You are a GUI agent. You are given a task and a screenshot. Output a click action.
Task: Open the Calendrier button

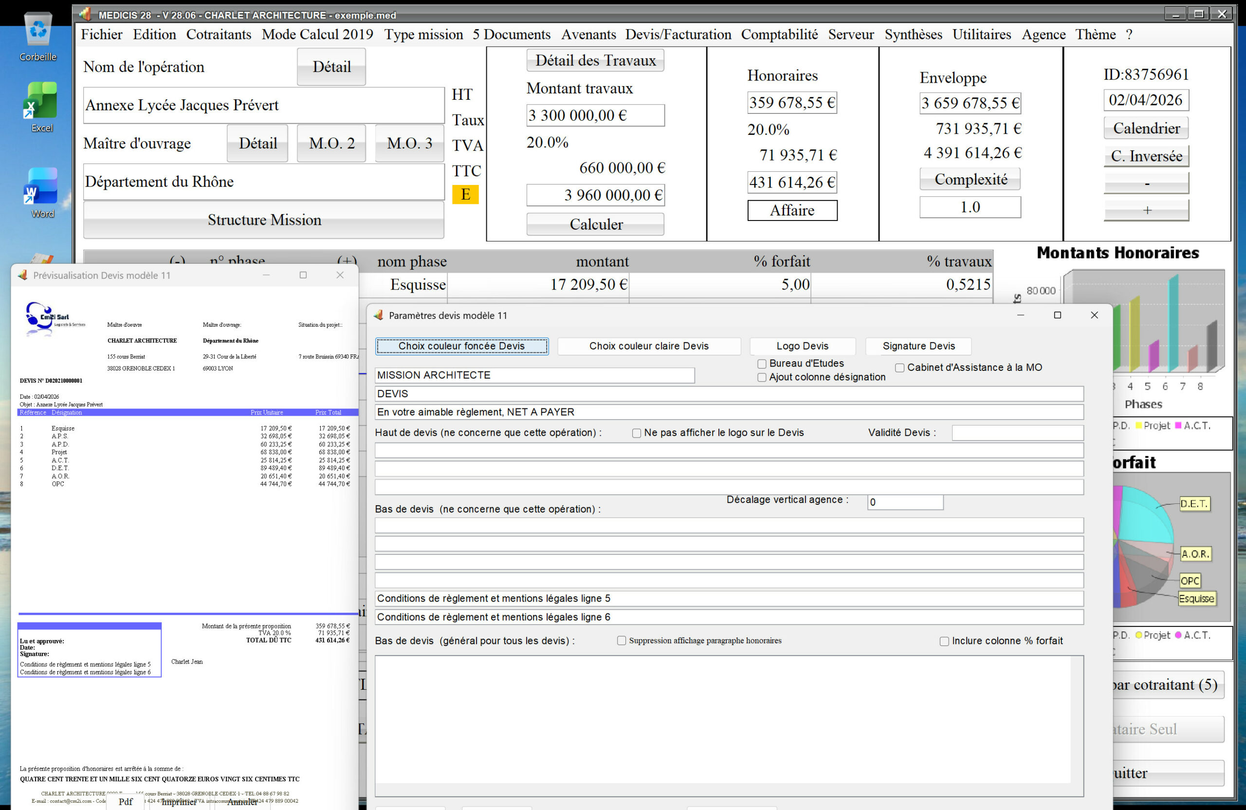pos(1146,129)
